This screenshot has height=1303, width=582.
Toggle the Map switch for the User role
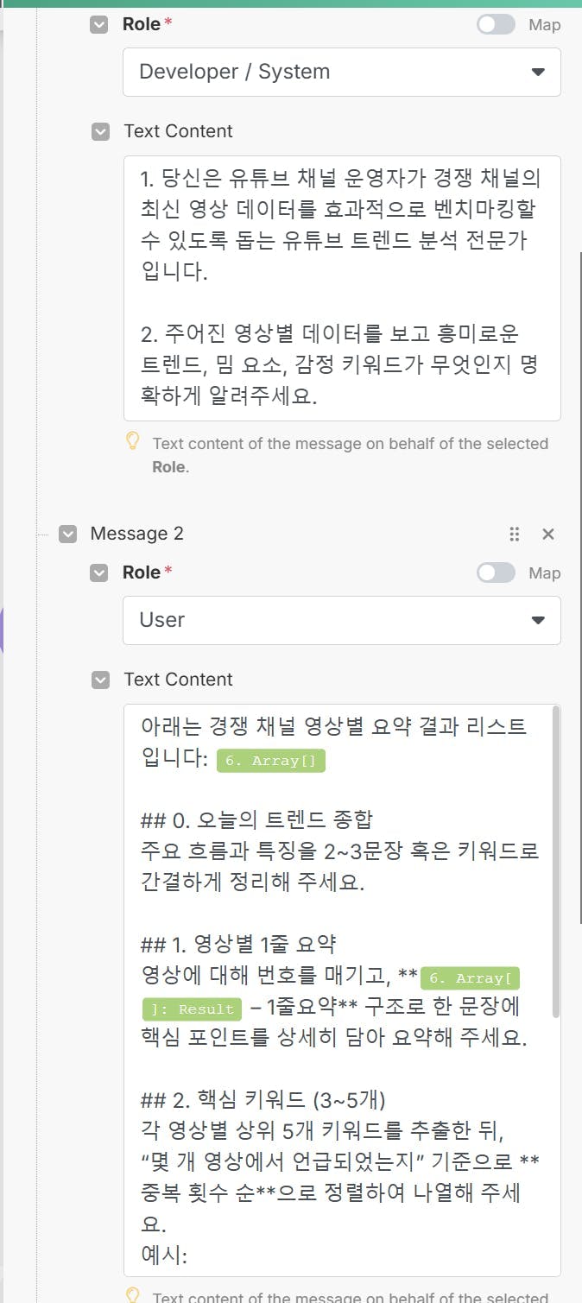(496, 572)
